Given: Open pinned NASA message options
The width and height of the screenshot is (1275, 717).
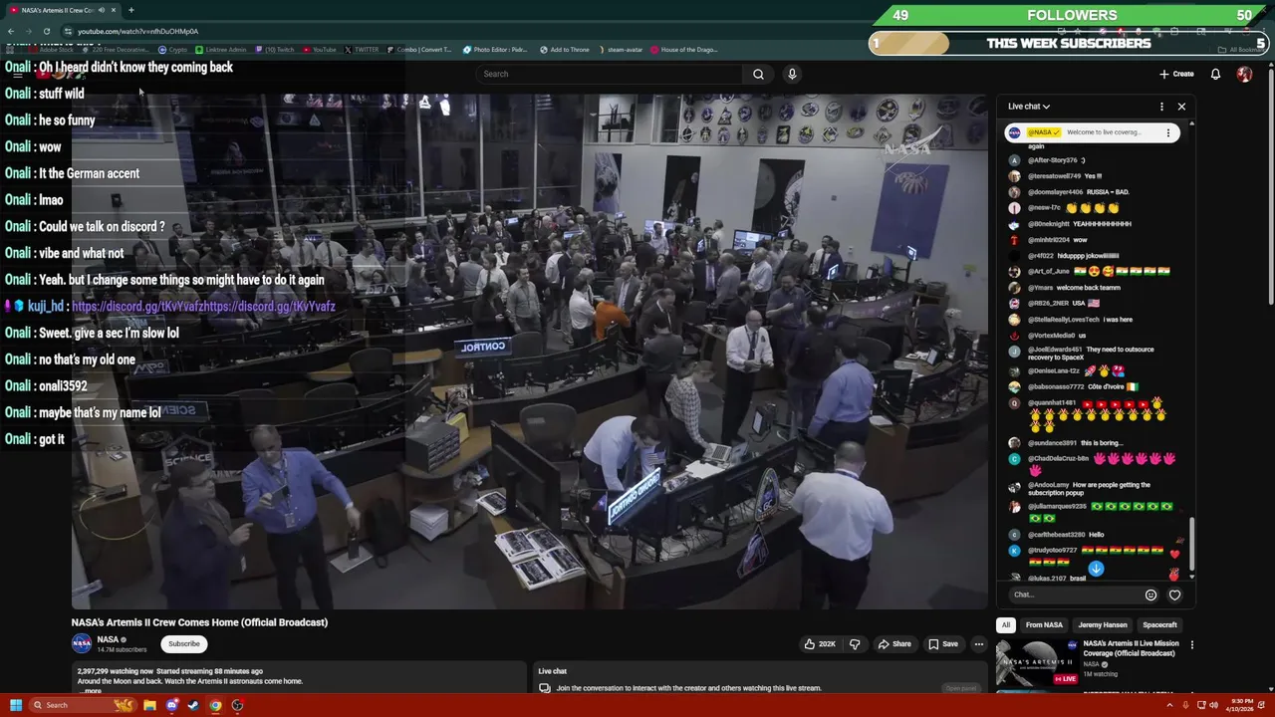Looking at the screenshot, I should click(1168, 132).
